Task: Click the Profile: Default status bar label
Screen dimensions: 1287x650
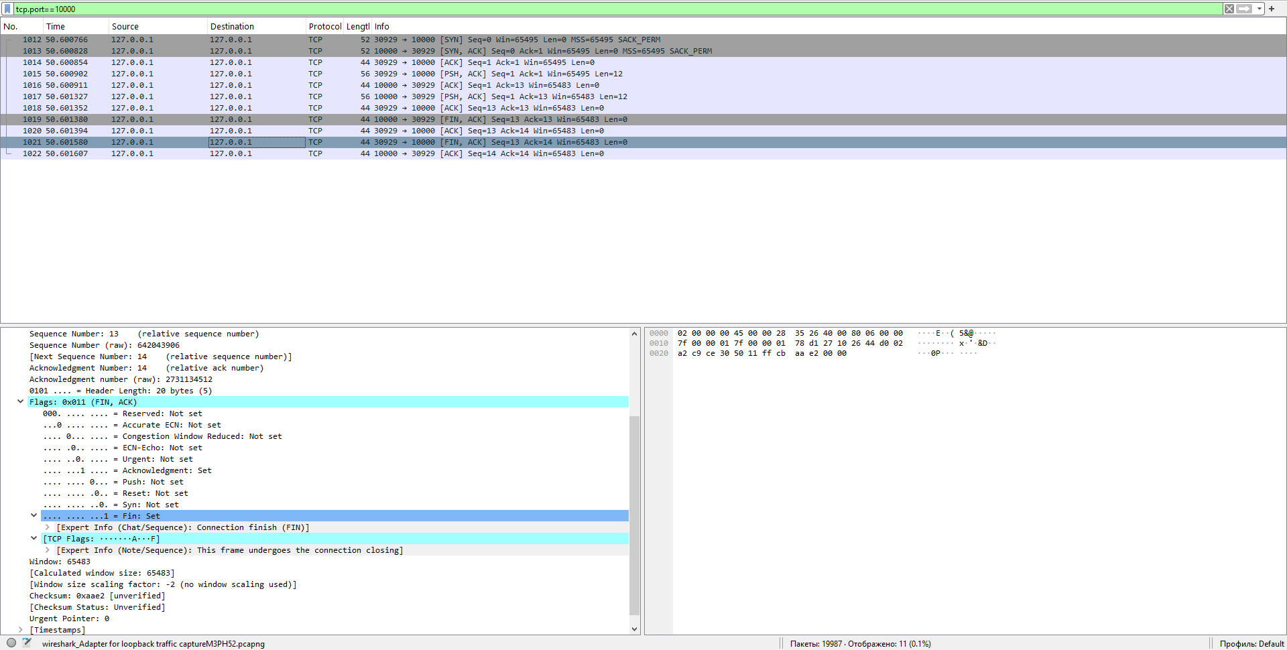Action: 1251,643
